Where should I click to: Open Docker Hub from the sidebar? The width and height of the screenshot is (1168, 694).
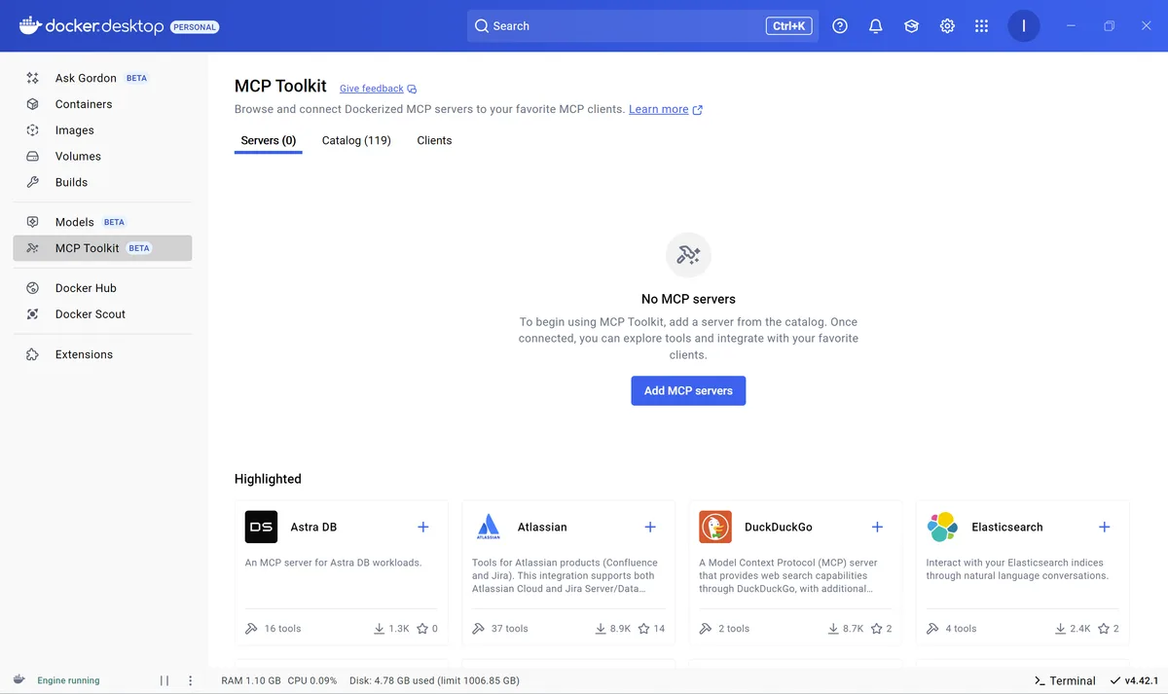click(x=102, y=288)
